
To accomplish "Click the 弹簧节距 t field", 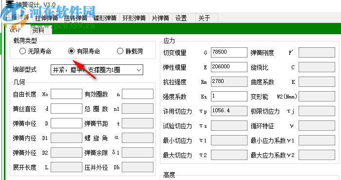I will 137,123.
